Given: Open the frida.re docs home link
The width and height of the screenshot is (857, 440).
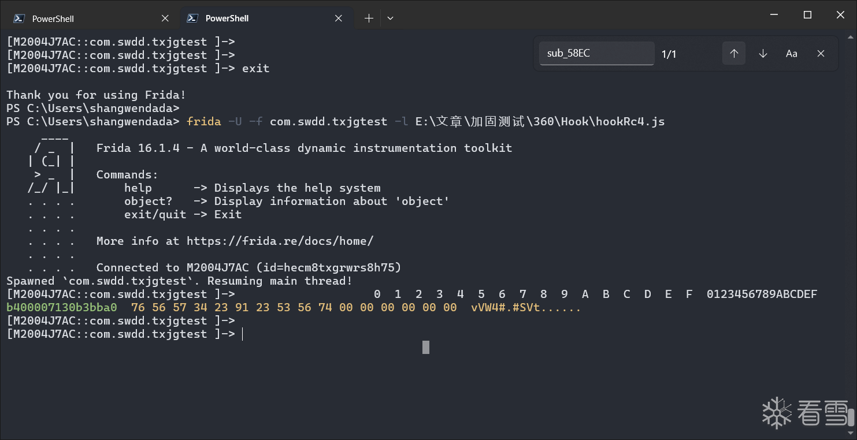Looking at the screenshot, I should point(280,241).
